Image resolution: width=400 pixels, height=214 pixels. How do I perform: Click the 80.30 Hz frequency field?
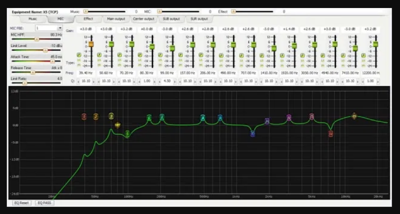click(146, 73)
